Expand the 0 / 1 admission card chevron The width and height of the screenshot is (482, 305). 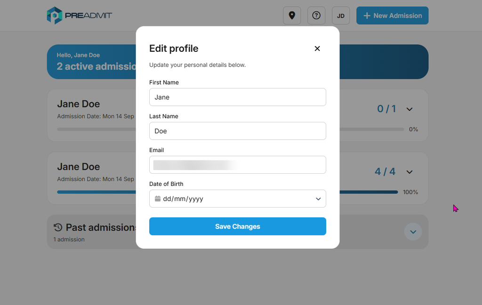tap(410, 109)
